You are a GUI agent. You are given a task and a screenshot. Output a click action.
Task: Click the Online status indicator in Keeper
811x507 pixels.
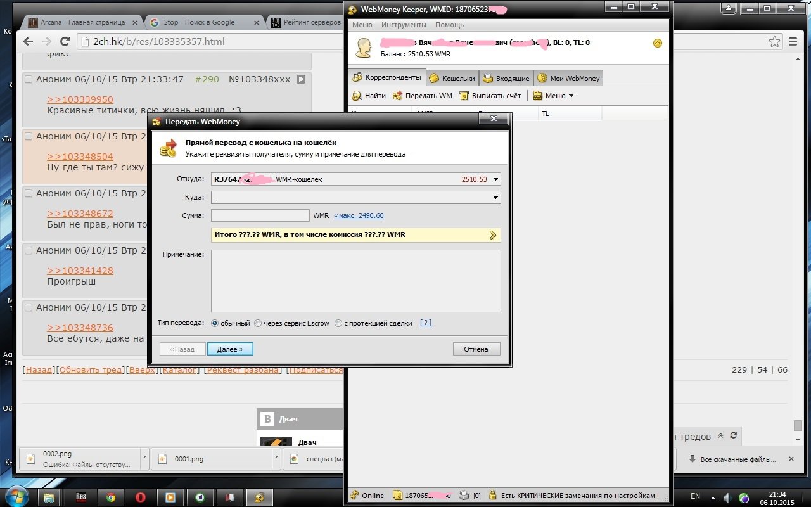tap(367, 496)
